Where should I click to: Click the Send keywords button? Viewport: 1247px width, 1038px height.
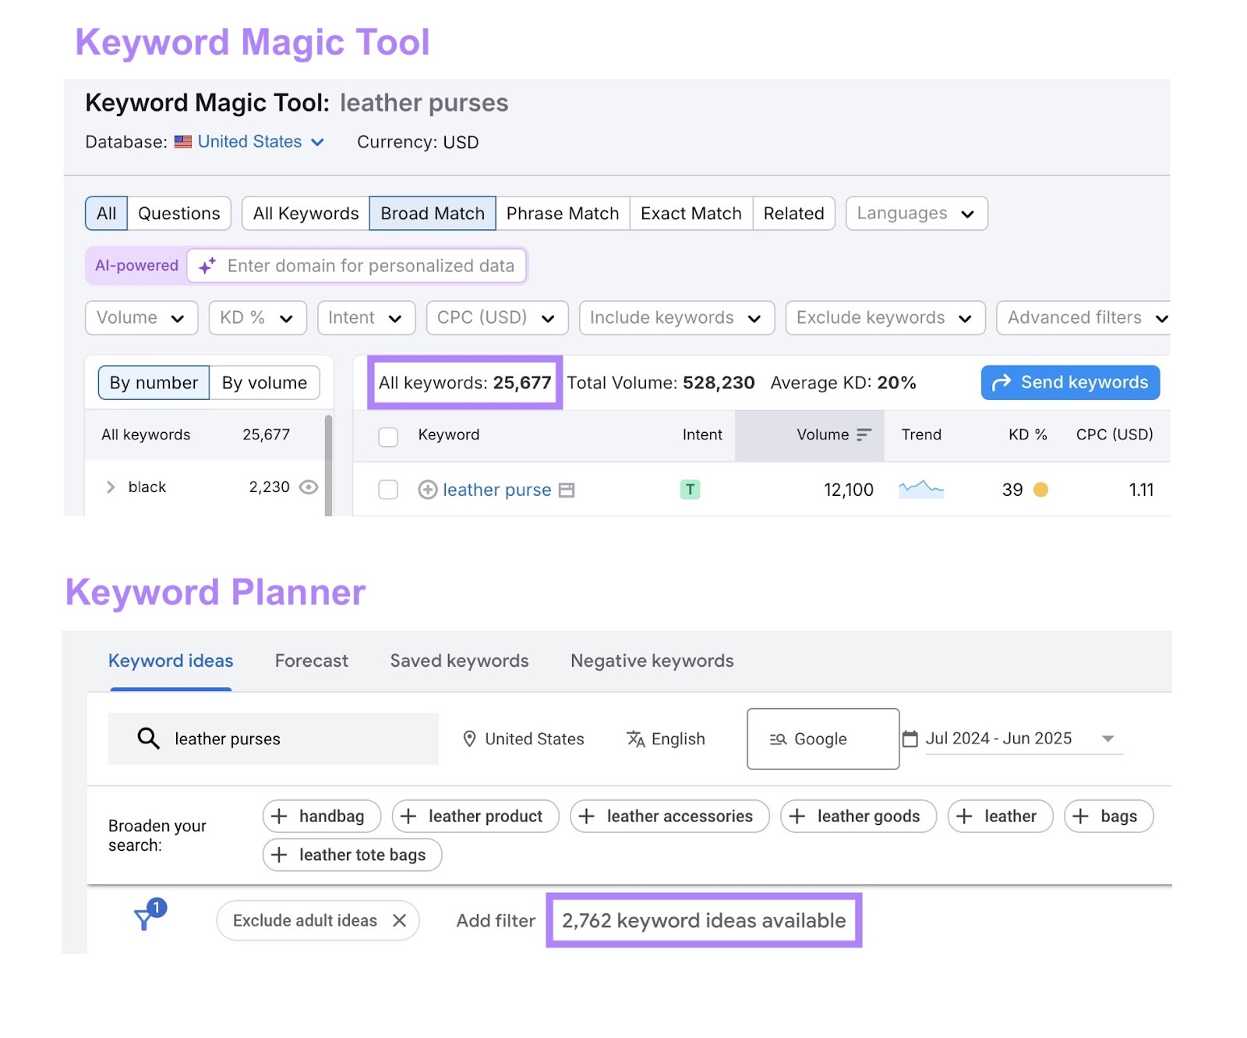click(x=1069, y=382)
